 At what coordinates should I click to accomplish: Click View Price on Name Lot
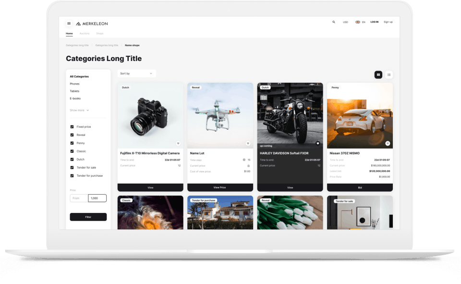[220, 187]
